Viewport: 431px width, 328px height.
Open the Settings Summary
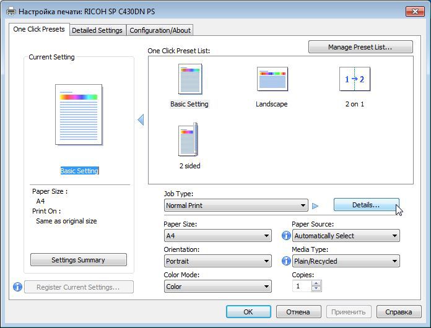(x=79, y=260)
